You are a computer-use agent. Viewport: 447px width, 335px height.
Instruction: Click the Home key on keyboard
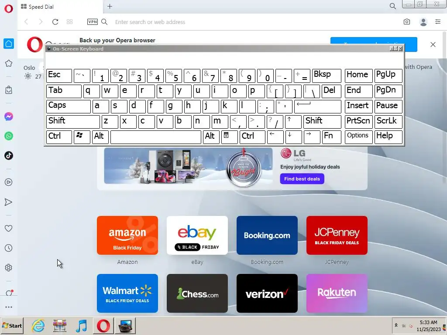coord(358,76)
